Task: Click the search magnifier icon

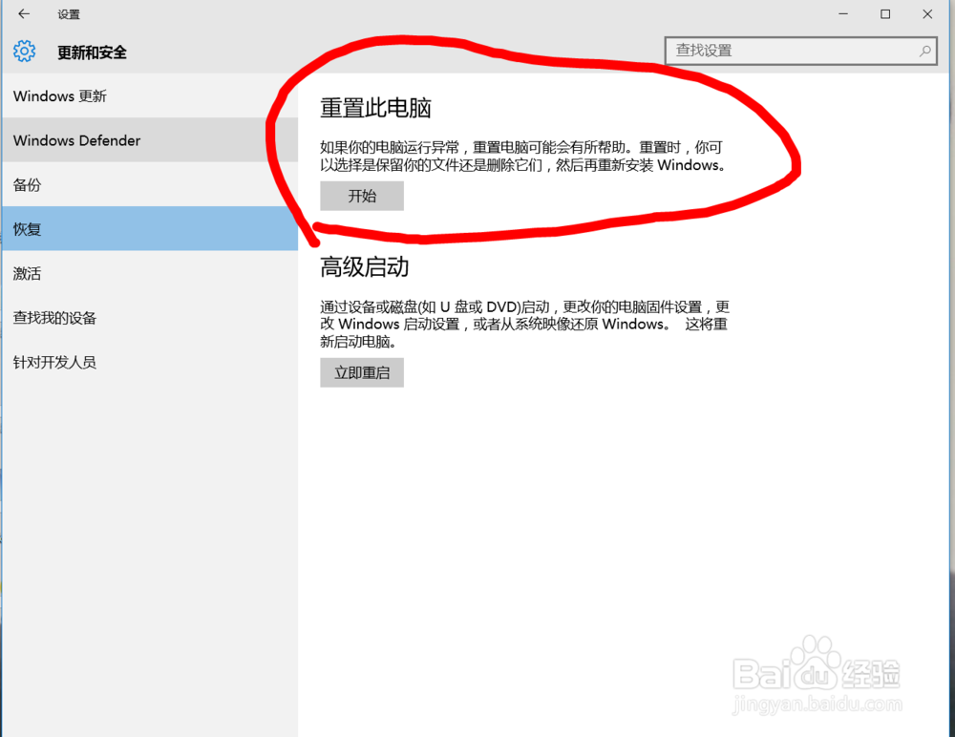Action: (924, 51)
